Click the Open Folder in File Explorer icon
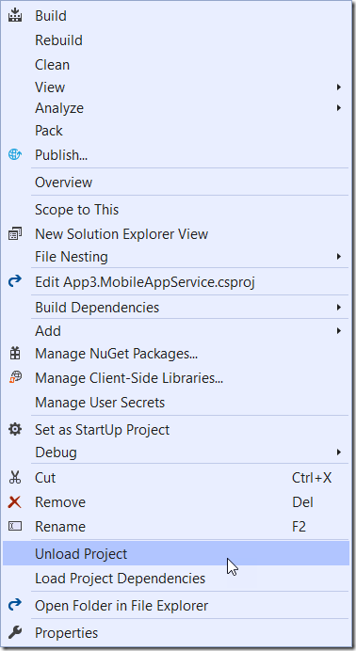 point(15,605)
